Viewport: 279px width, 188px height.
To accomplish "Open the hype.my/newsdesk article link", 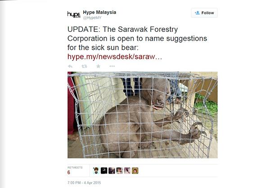I will point(115,57).
